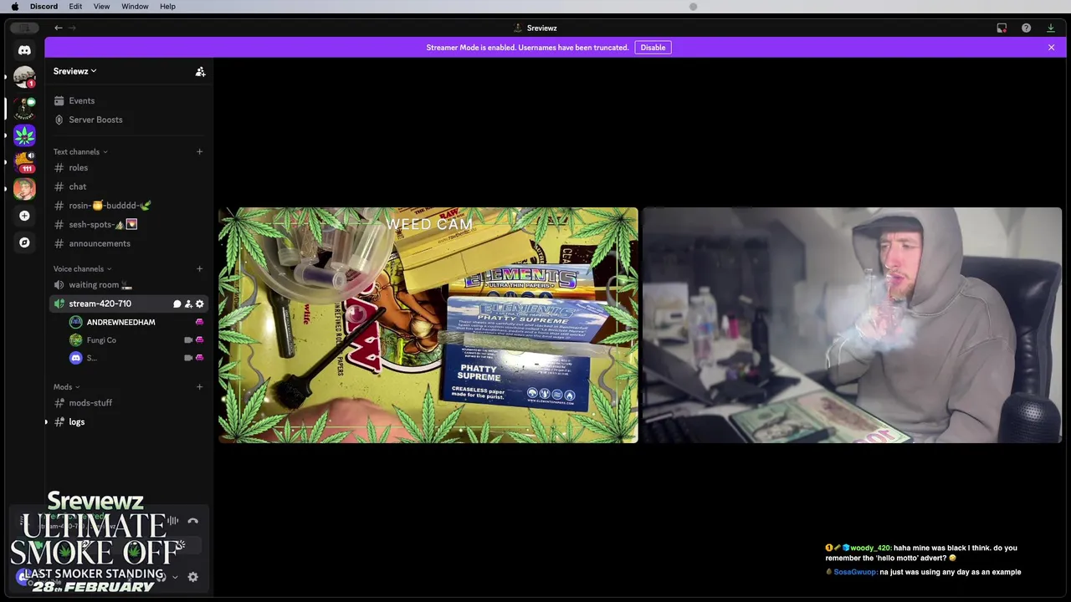The image size is (1071, 602).
Task: Open the server icon with the 111 badge
Action: coord(24,161)
